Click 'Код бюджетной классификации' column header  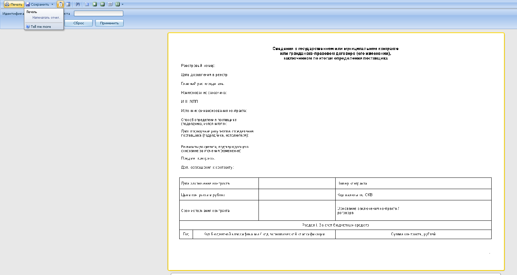point(264,234)
